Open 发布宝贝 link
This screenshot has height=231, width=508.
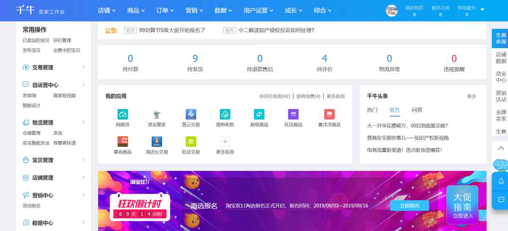31,50
